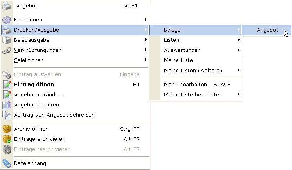This screenshot has height=170, width=292.
Task: Choose Meine Liste from the print submenu
Action: point(178,60)
